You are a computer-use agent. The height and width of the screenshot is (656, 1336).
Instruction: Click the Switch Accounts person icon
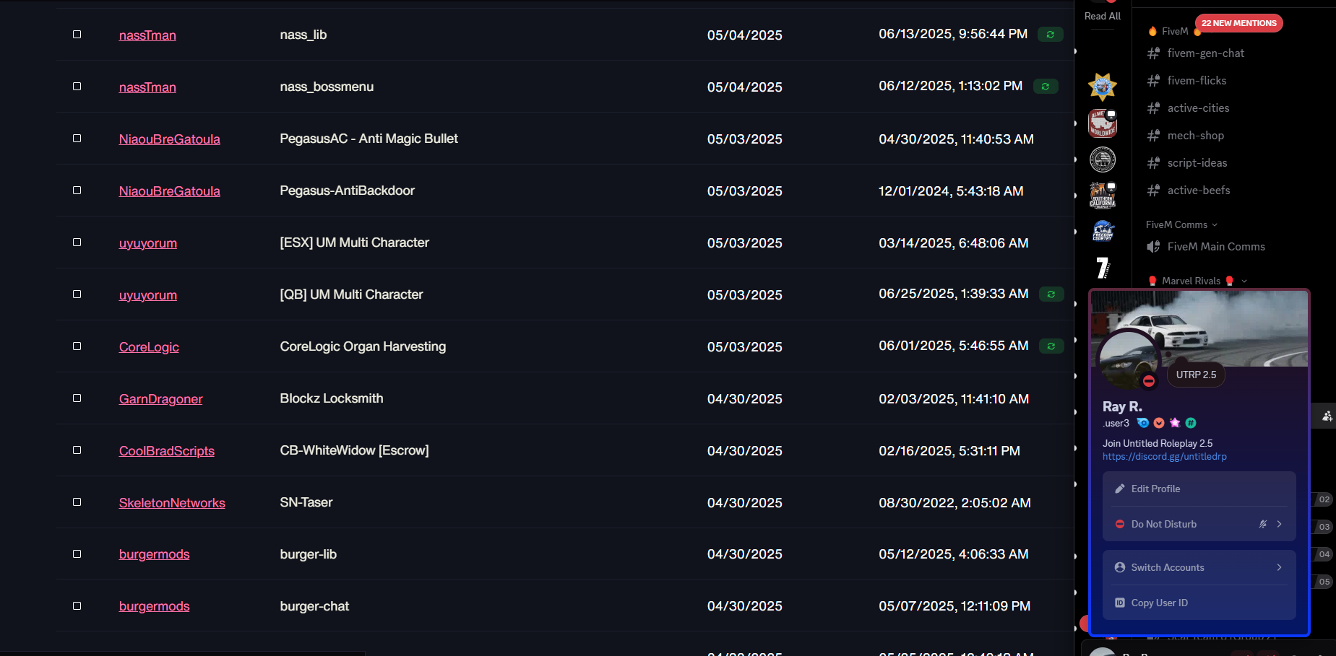point(1120,567)
